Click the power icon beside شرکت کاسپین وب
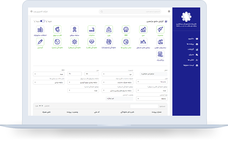 click(x=31, y=11)
